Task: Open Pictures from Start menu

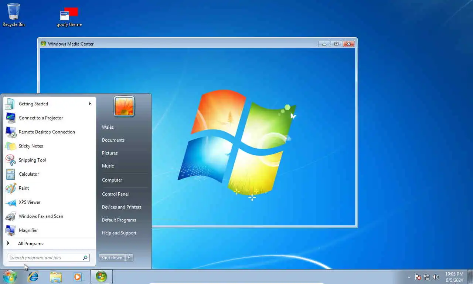Action: click(x=110, y=153)
